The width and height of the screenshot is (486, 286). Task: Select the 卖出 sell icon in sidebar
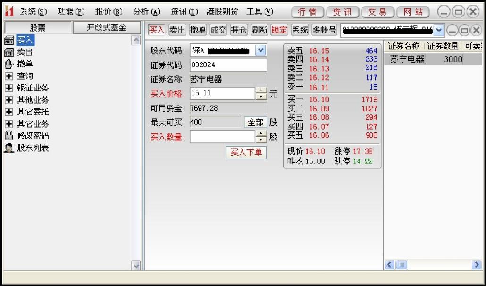9,52
